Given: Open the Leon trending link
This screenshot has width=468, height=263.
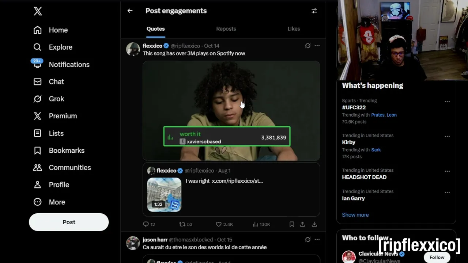Looking at the screenshot, I should [x=392, y=115].
